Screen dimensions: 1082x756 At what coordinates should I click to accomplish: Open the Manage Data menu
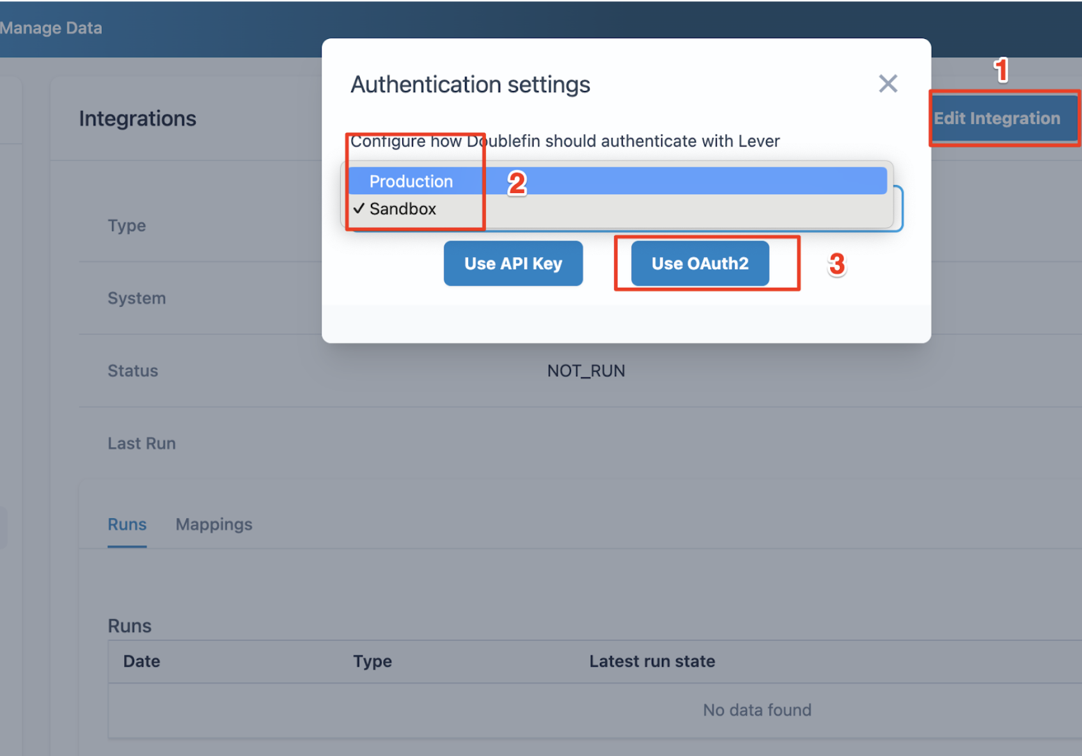pyautogui.click(x=51, y=28)
